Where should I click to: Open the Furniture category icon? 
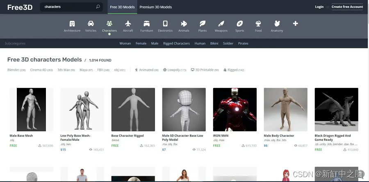coord(147,23)
